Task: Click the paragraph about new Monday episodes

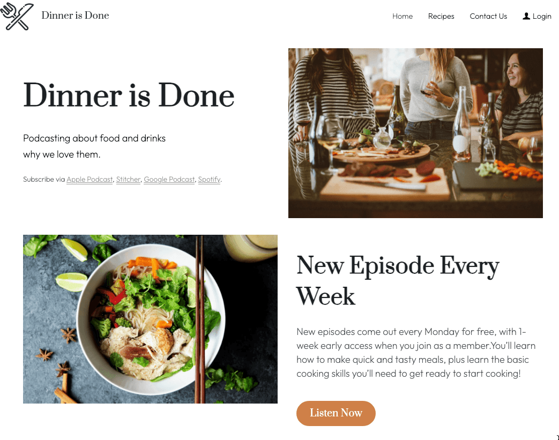Action: 416,353
